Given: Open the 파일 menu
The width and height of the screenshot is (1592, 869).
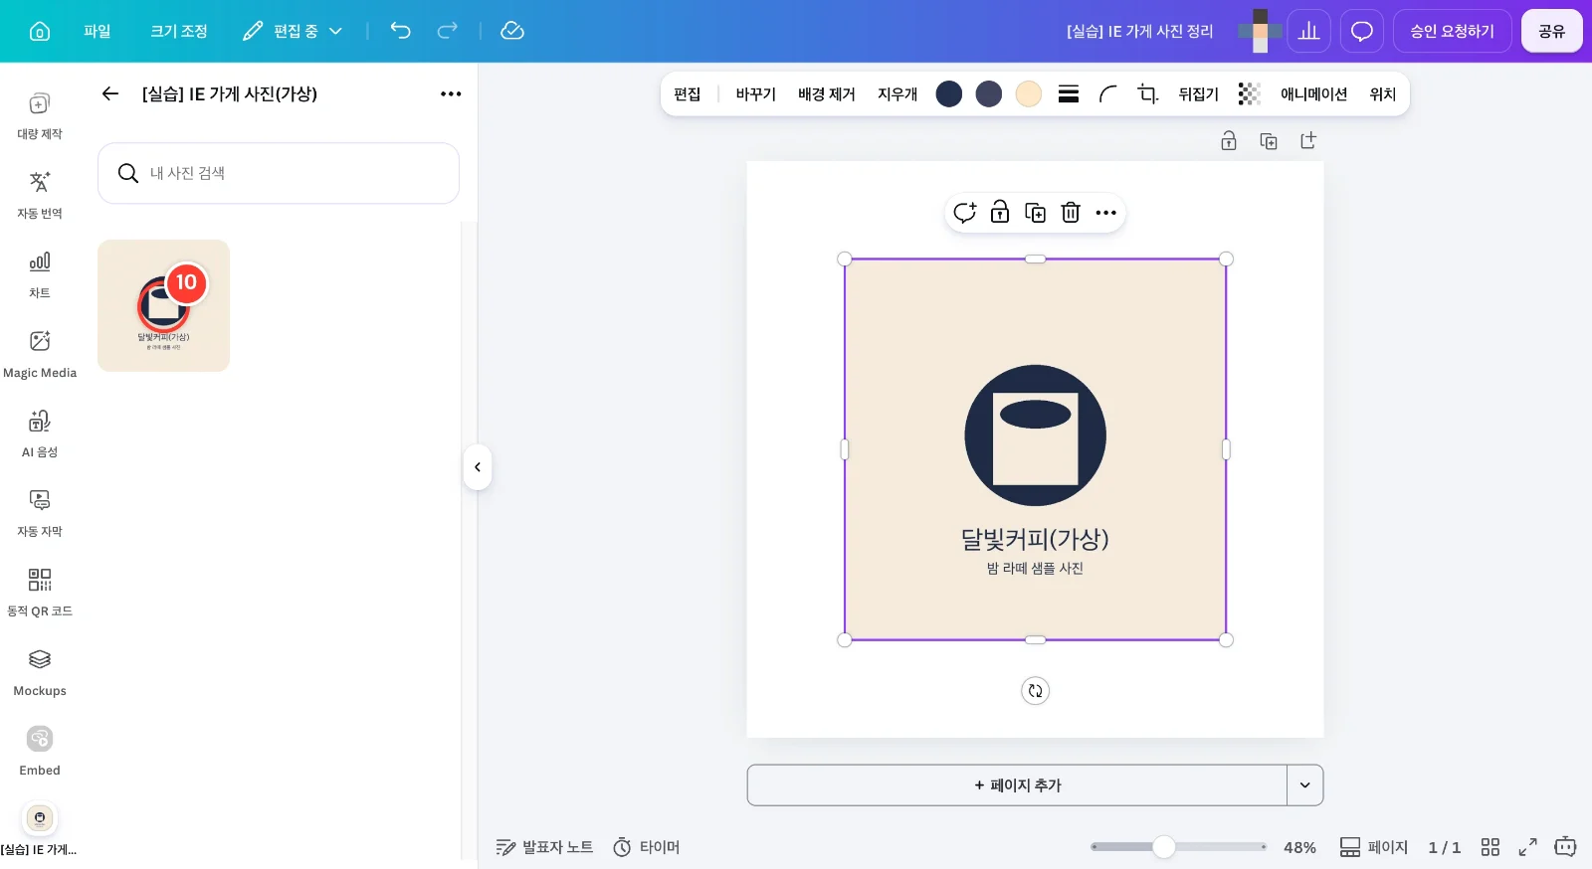Looking at the screenshot, I should coord(98,31).
